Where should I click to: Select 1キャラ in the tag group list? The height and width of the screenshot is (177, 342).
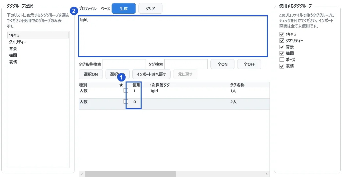click(x=38, y=35)
